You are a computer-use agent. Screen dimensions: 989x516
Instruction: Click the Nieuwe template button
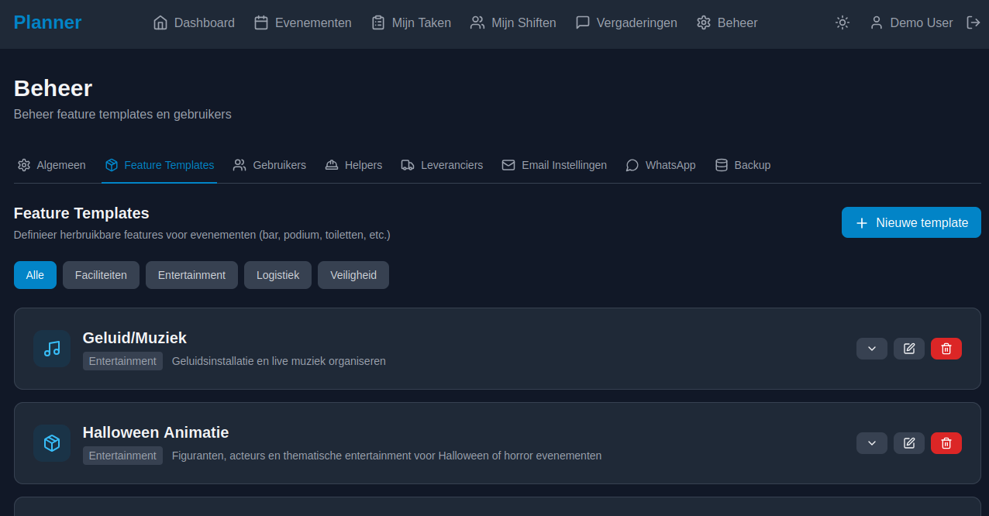click(911, 222)
